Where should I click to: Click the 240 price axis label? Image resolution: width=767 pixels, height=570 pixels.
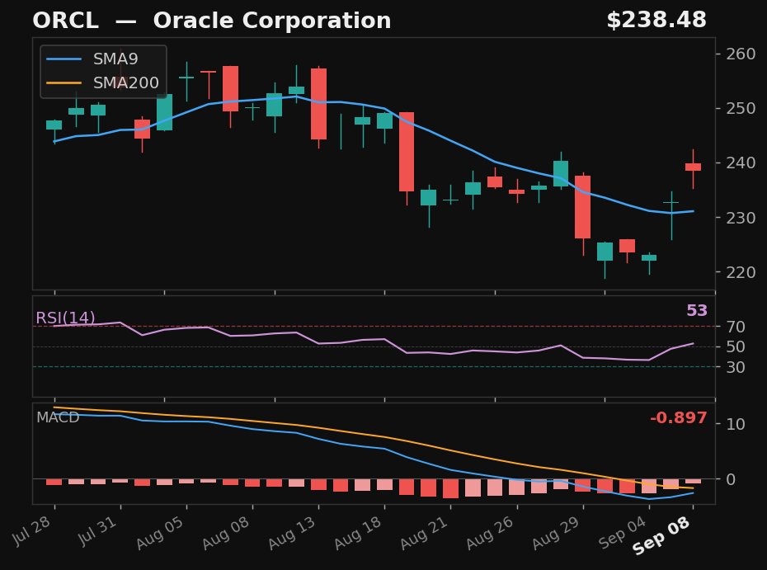741,163
